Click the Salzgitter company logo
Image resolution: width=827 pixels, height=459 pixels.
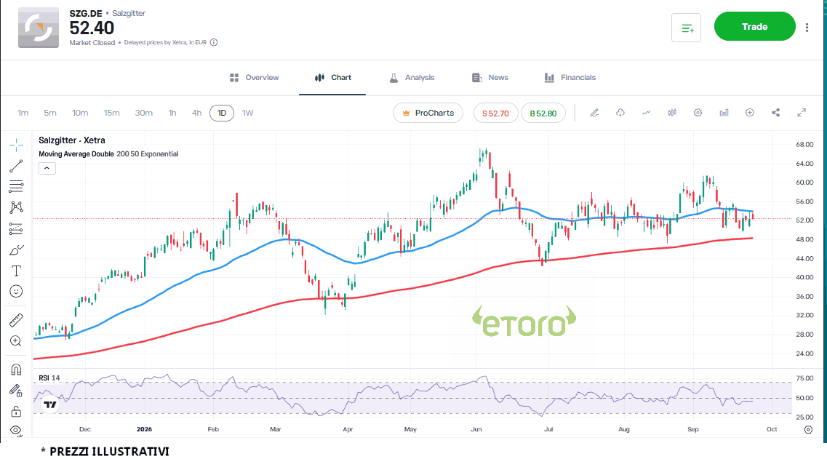tap(39, 28)
